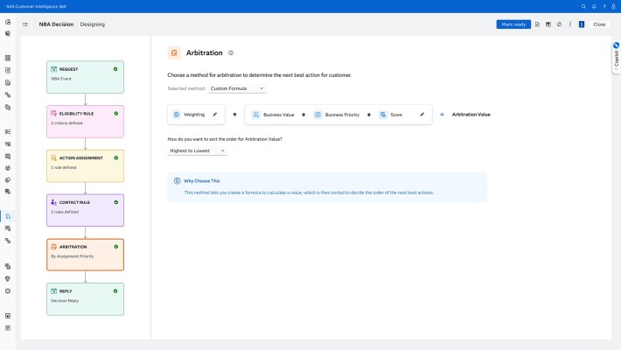Click the refresh icon in toolbar
This screenshot has height=350, width=621.
tap(559, 24)
